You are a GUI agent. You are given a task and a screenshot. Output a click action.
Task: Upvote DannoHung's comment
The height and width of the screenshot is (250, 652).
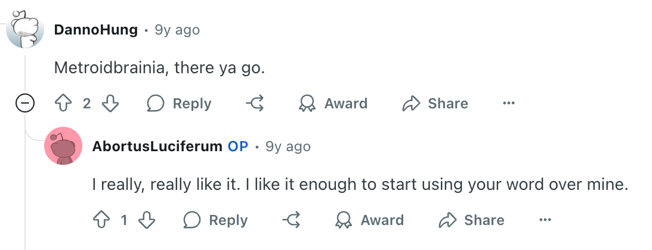click(63, 103)
